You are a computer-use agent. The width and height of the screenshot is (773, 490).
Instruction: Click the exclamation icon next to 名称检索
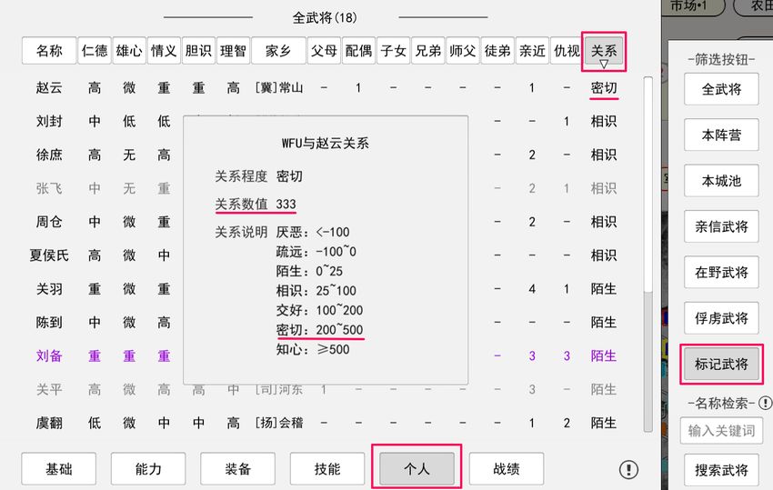(765, 403)
